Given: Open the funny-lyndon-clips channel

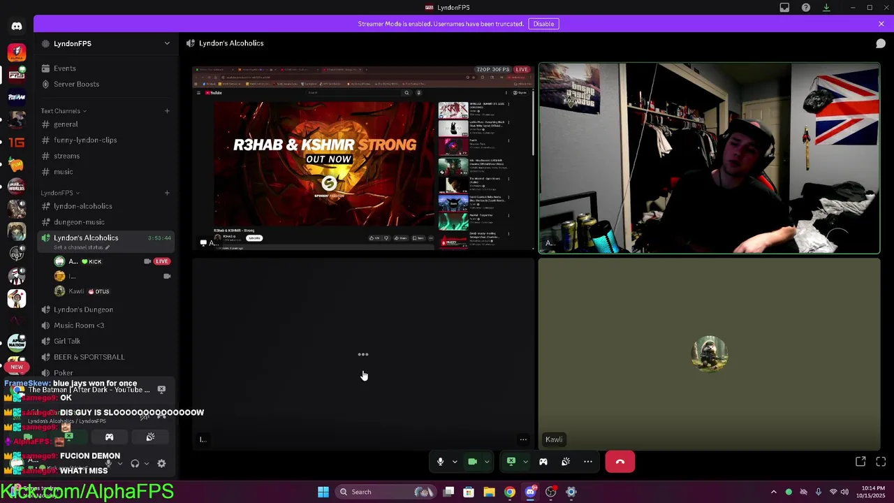Looking at the screenshot, I should point(106,140).
